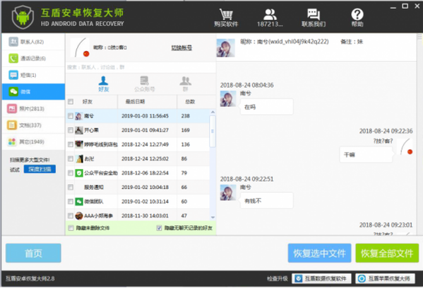The width and height of the screenshot is (423, 288).
Task: Click avatar in 169-message row
Action: point(79,130)
